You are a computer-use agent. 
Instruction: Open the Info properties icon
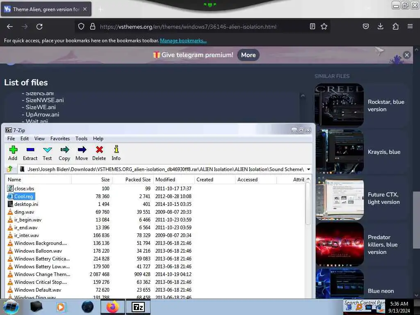click(x=116, y=153)
